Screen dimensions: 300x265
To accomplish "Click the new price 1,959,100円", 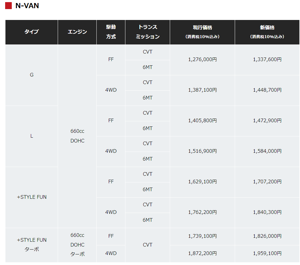I will click(267, 254).
